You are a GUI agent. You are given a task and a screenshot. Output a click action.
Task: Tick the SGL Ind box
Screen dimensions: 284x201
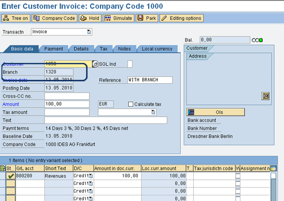pyautogui.click(x=130, y=64)
